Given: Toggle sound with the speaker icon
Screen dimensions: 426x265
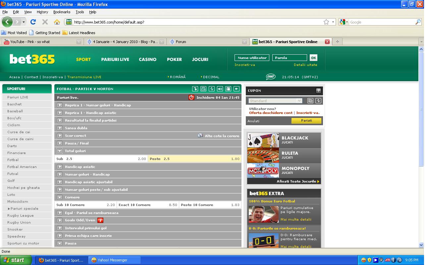Looking at the screenshot, I should [220, 89].
